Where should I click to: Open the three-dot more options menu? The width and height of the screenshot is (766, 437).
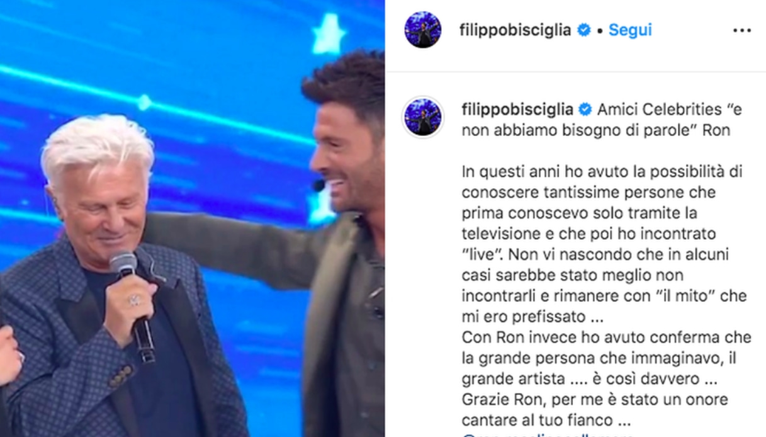tap(742, 30)
